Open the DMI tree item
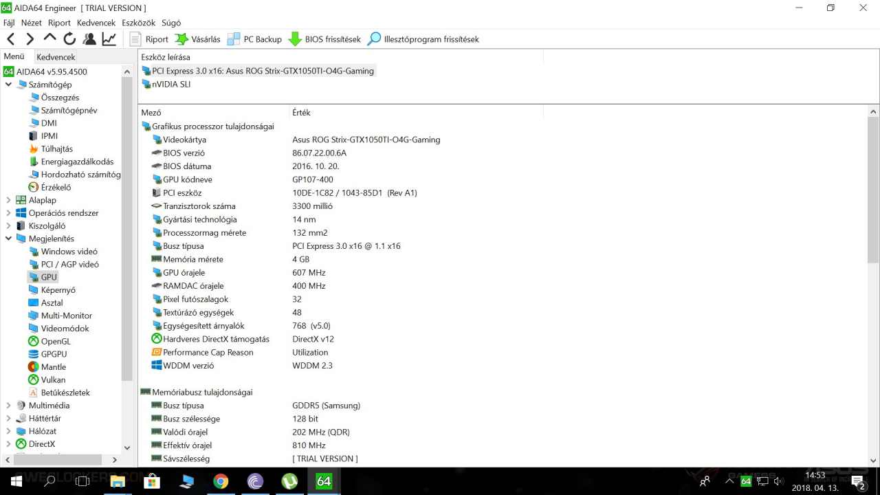Viewport: 880px width, 495px height. (x=43, y=123)
